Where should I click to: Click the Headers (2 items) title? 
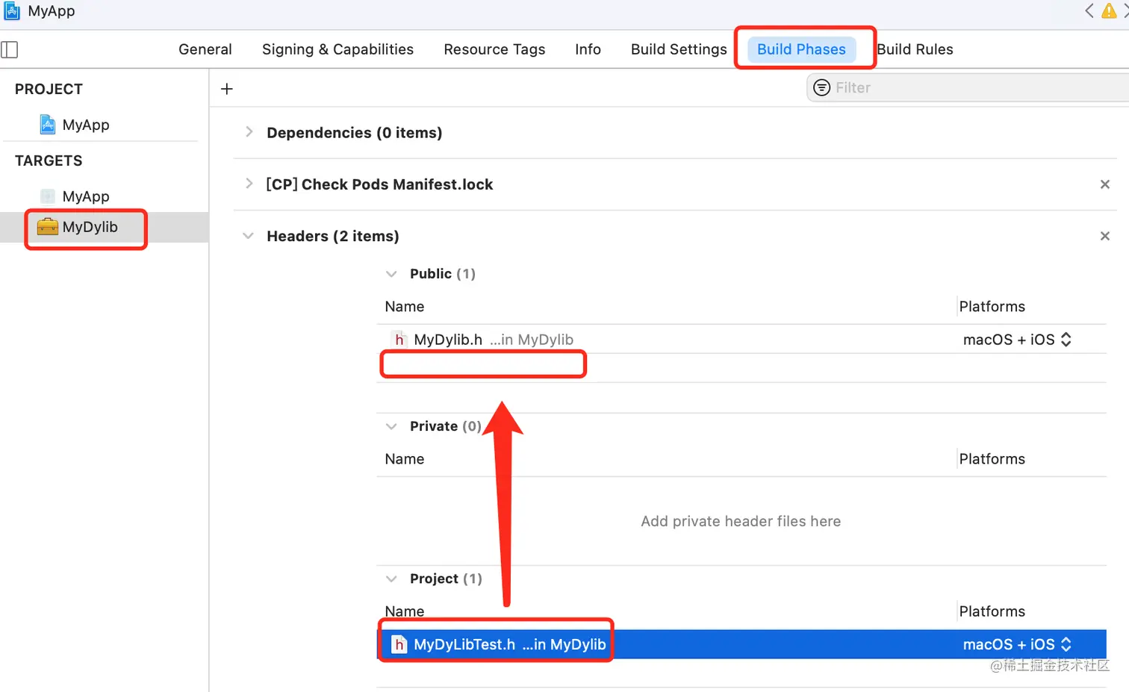pyautogui.click(x=333, y=237)
